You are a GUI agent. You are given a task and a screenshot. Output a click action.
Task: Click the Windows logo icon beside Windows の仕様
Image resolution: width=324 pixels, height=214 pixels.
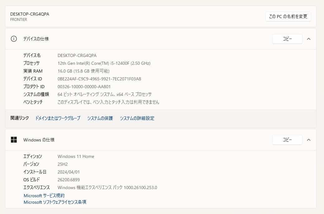(x=14, y=140)
